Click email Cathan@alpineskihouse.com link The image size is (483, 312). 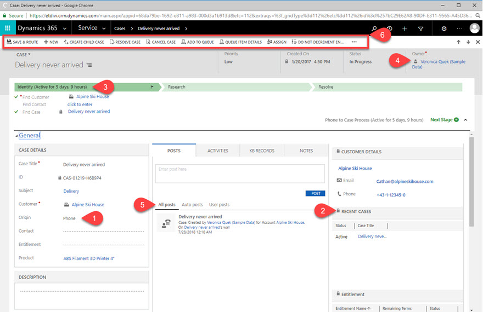(405, 182)
